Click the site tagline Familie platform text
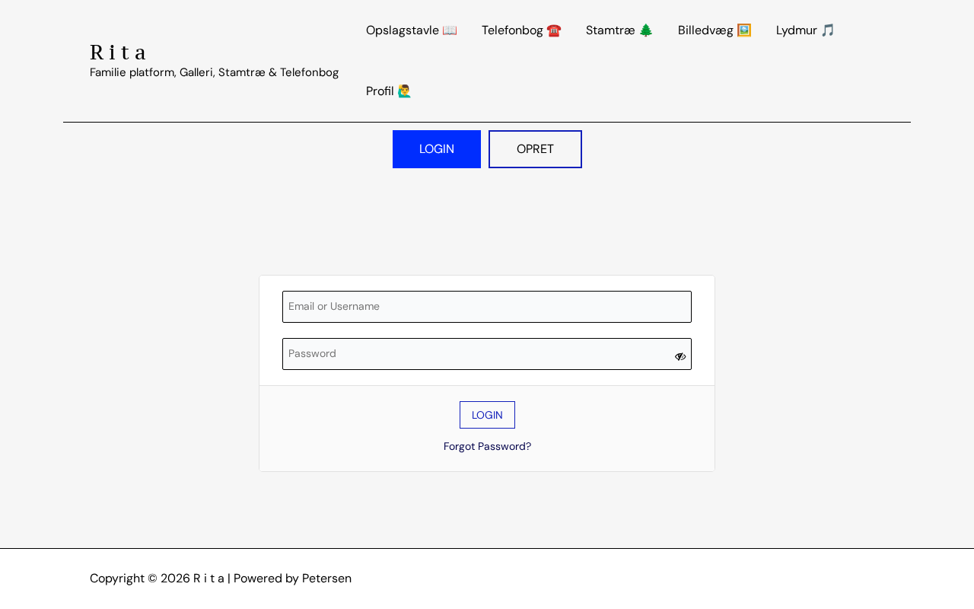 pos(214,72)
